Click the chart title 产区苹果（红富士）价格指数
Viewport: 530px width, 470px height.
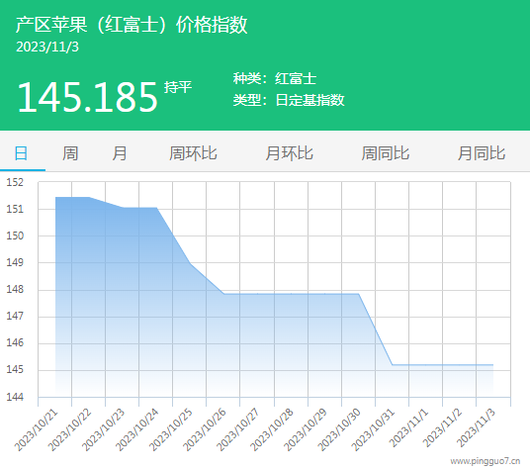(132, 25)
